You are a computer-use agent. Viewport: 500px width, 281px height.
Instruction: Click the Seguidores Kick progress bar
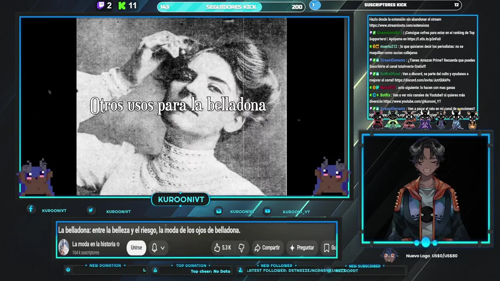[x=231, y=7]
